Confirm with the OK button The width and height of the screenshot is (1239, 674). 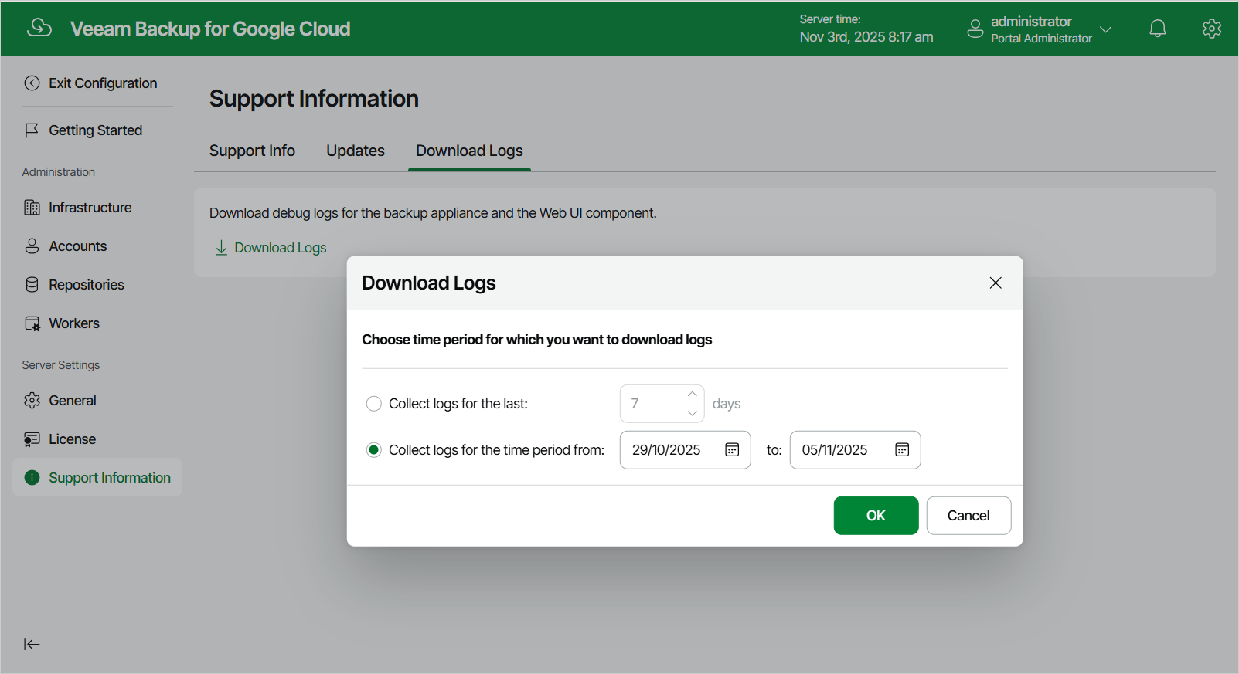(x=876, y=516)
